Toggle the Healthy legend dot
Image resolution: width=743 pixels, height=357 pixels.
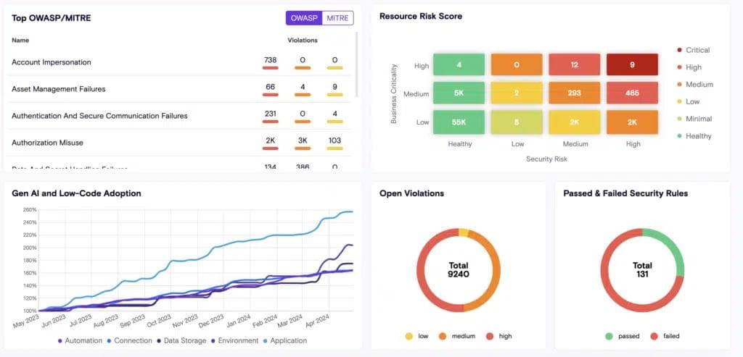point(678,136)
